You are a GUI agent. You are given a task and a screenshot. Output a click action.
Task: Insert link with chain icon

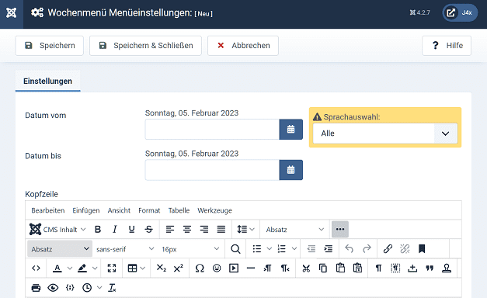[x=388, y=249]
